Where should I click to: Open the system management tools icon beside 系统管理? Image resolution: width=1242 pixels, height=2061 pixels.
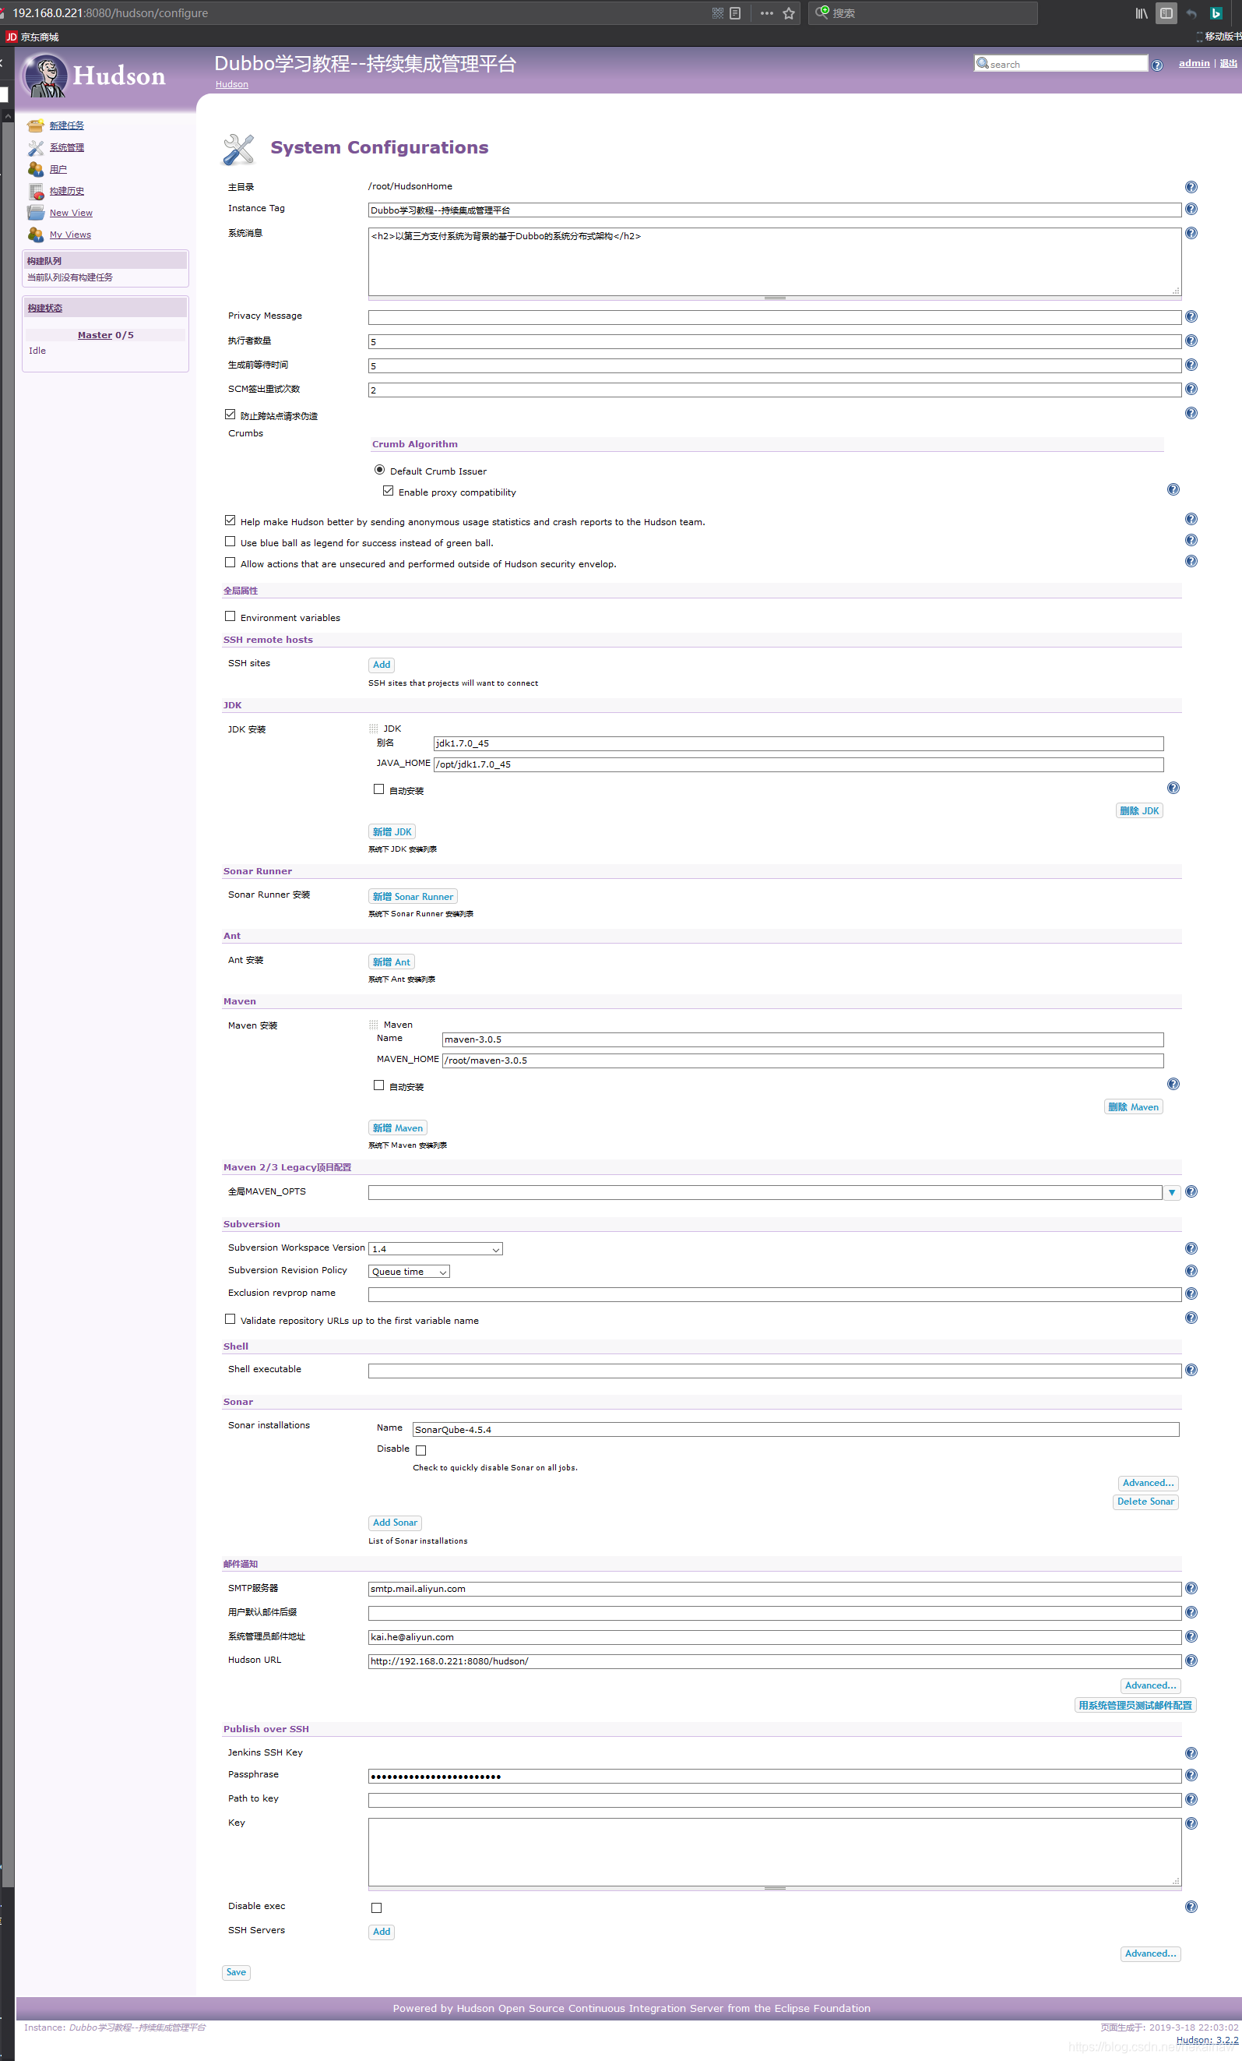35,147
